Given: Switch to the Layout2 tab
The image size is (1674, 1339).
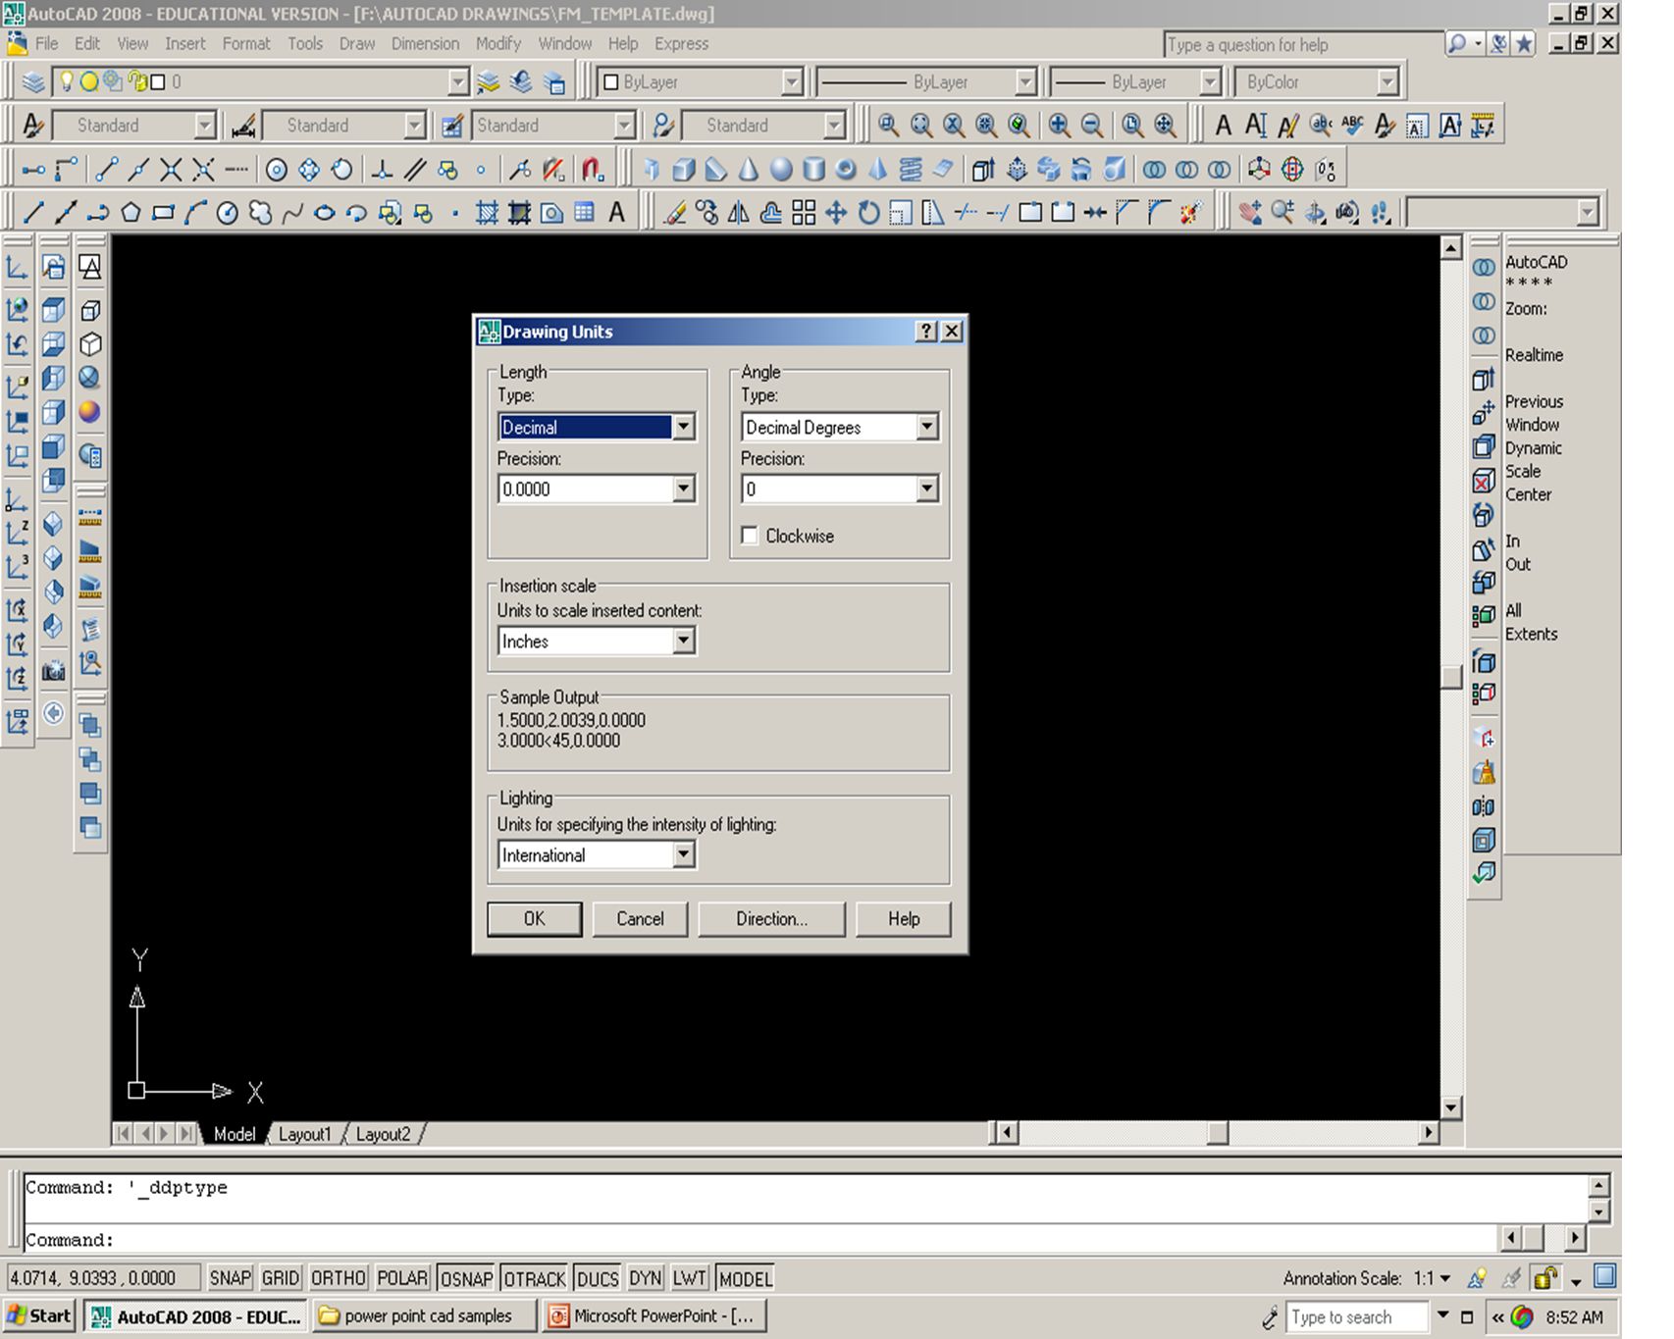Looking at the screenshot, I should [383, 1134].
